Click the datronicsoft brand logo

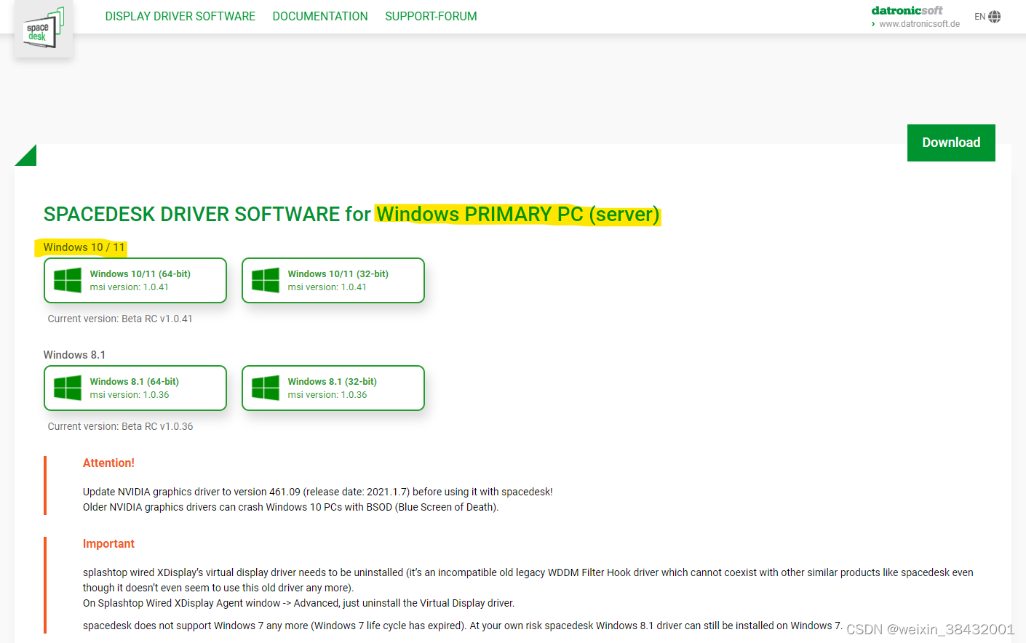907,10
